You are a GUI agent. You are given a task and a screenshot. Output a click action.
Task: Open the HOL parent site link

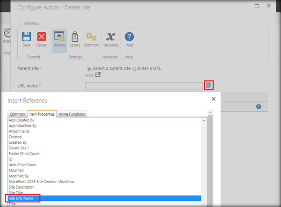90,75
